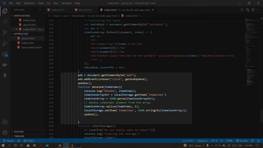Open File Explorer from the taskbar
The height and width of the screenshot is (148, 263).
point(35,145)
